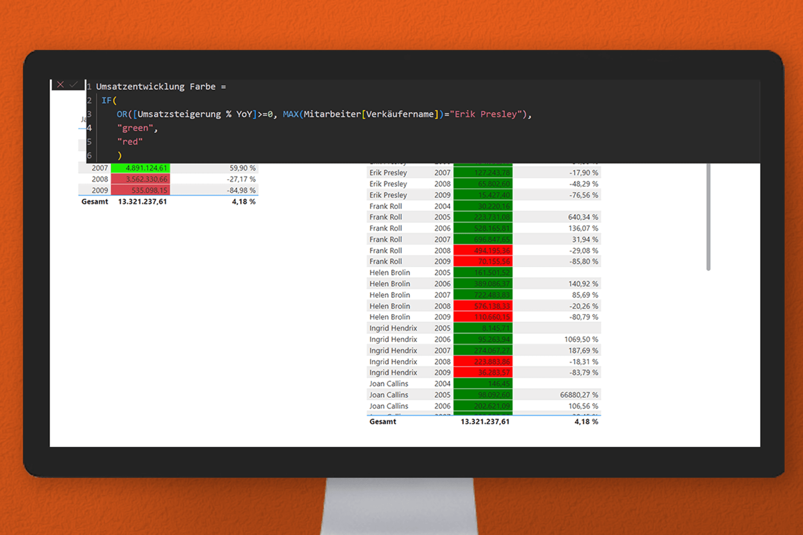Click the -84,98 % value for 2009

(x=241, y=190)
